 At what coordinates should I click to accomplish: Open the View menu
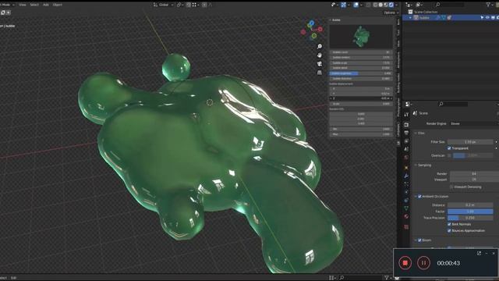(23, 5)
